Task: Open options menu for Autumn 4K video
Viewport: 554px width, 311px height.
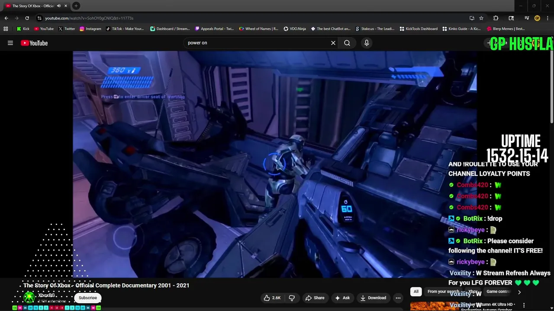Action: [524, 305]
